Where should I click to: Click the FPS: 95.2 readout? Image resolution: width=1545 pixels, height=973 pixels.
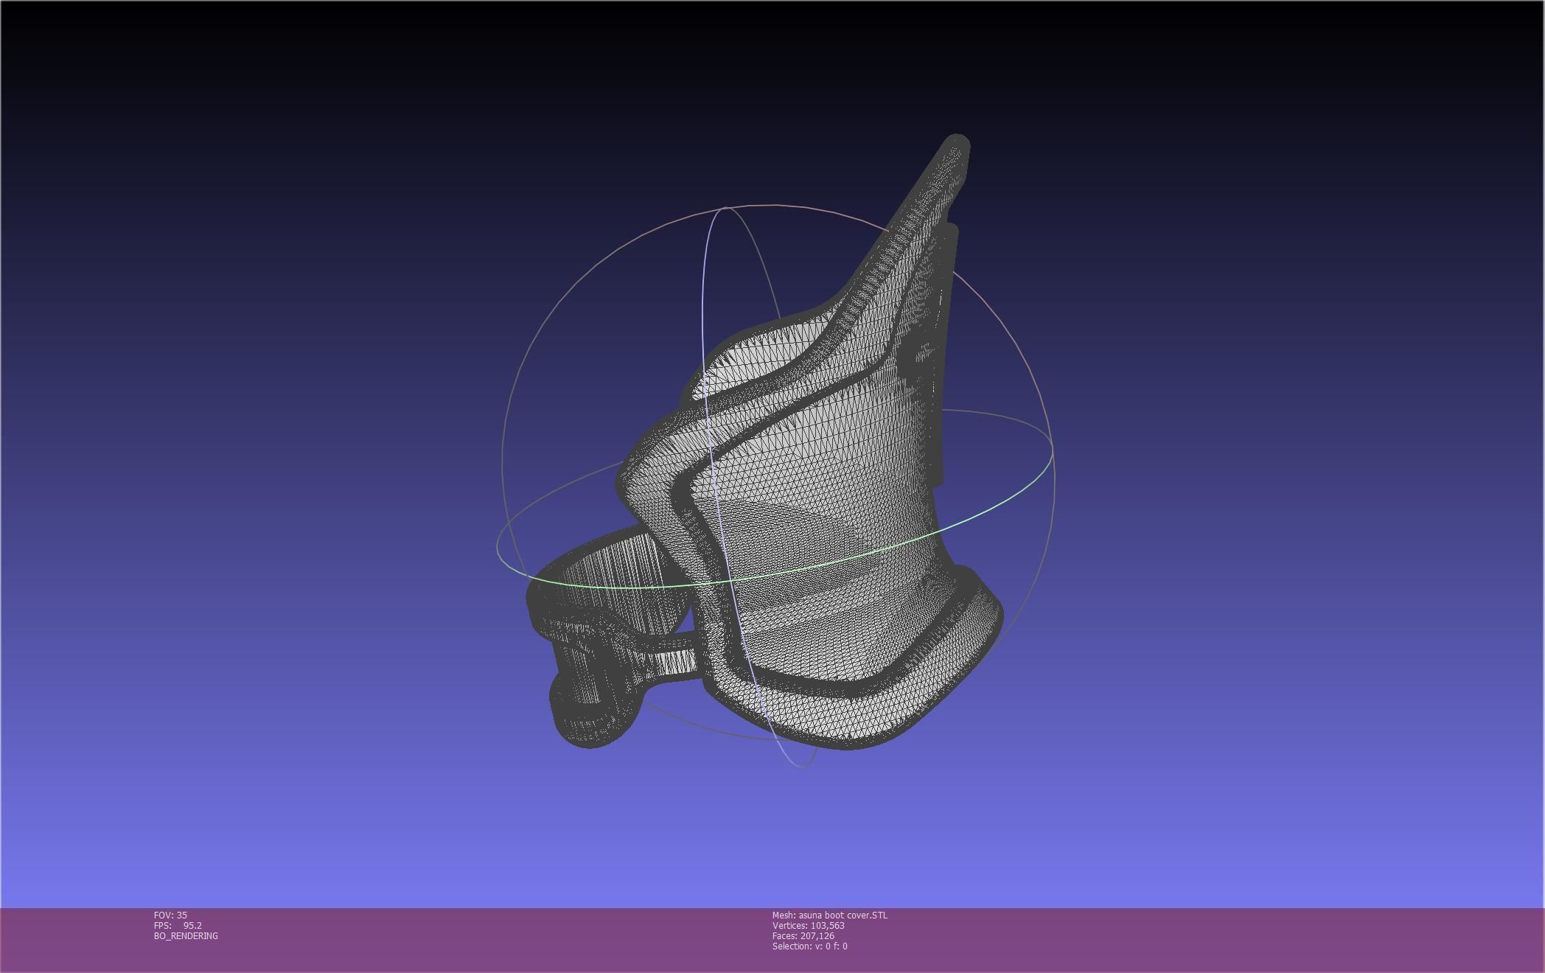(x=178, y=925)
